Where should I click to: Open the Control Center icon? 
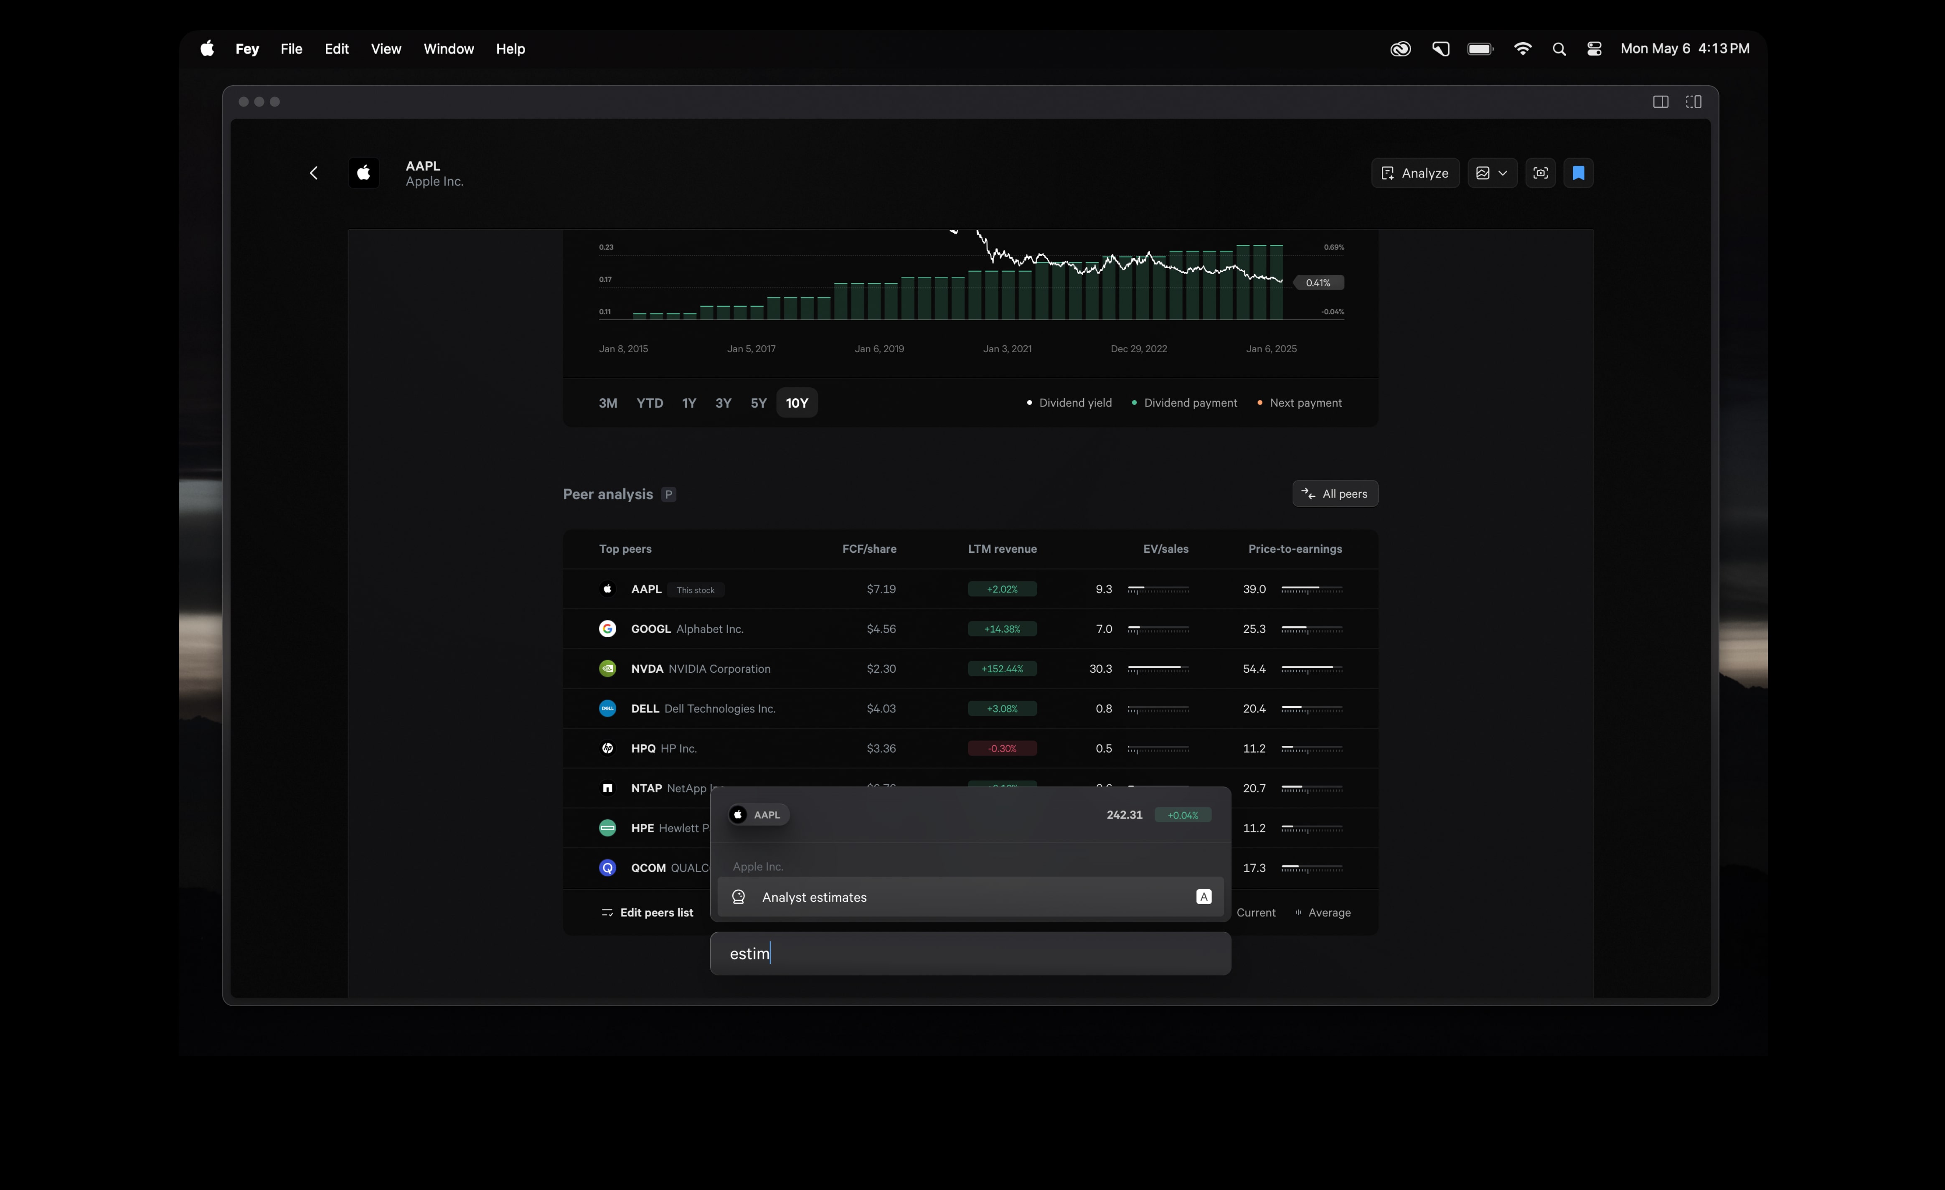click(x=1594, y=49)
